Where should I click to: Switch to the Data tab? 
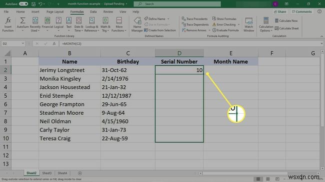coord(93,12)
